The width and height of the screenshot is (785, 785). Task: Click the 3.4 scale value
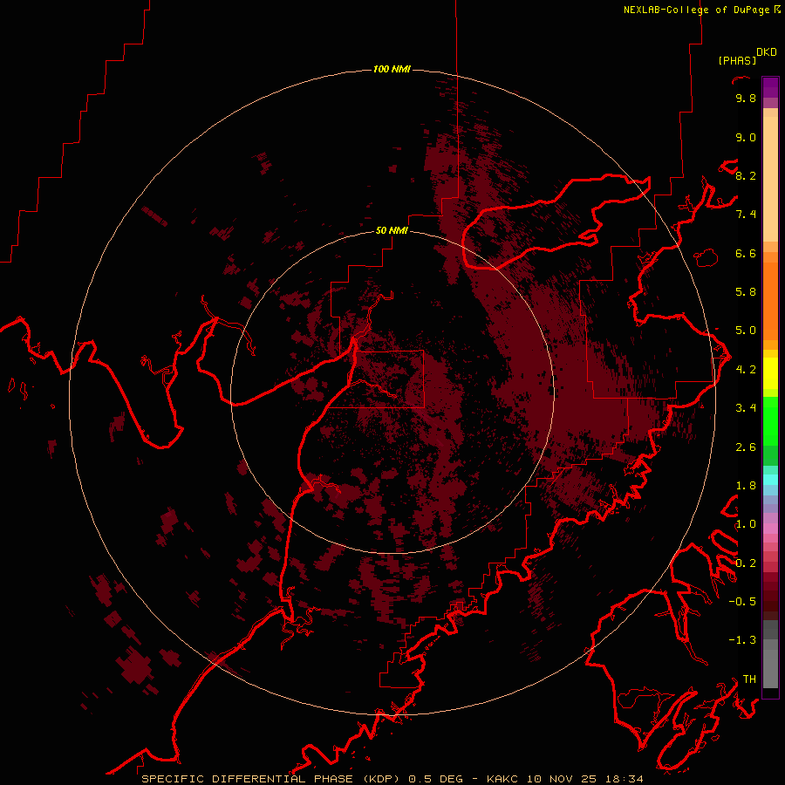pyautogui.click(x=746, y=408)
